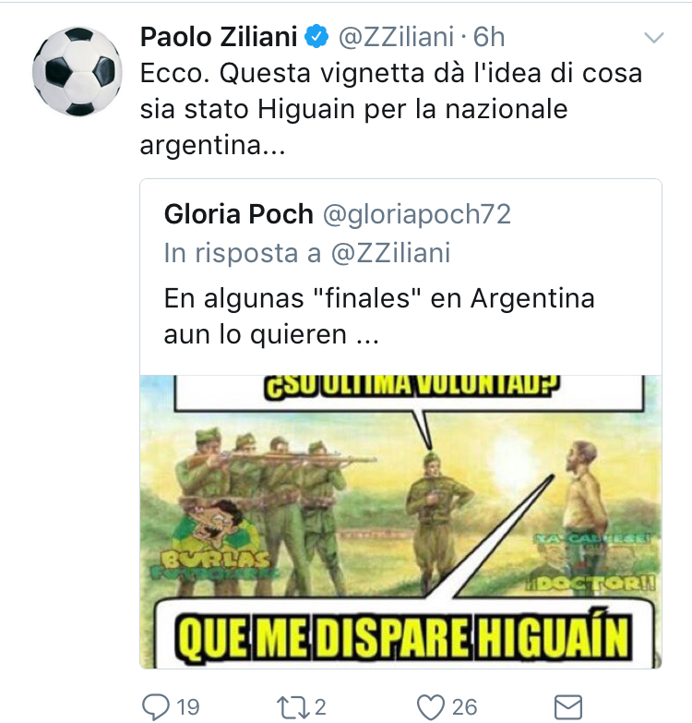The height and width of the screenshot is (723, 692).
Task: Click @ZZiliani in 'In risposta a' line
Action: pos(390,253)
